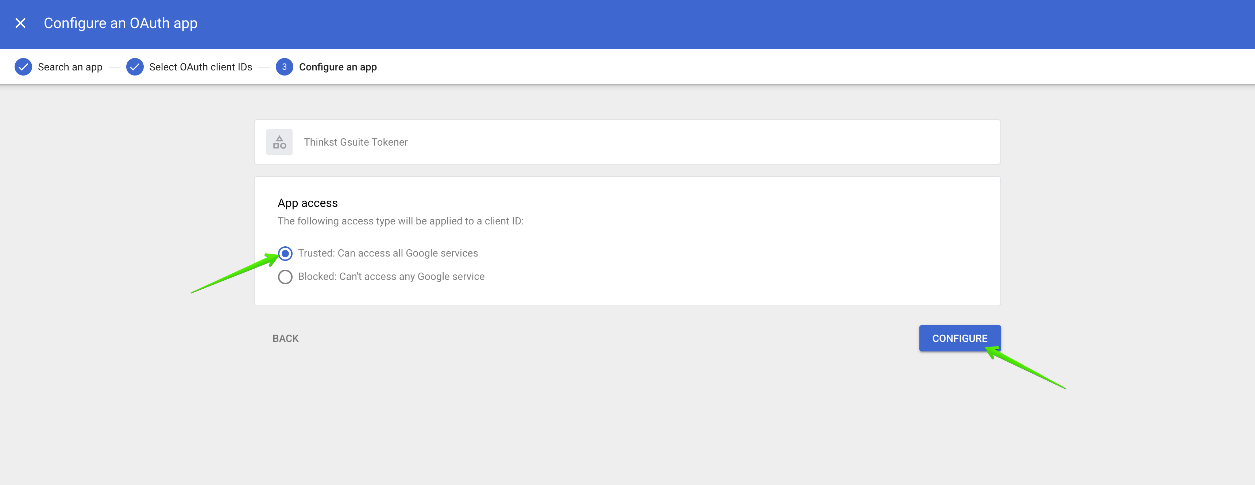Close the Configure an OAuth app dialog
The height and width of the screenshot is (485, 1255).
20,23
